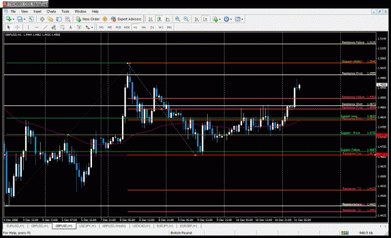Switch chart to Bar Chart mode
The width and height of the screenshot is (391, 238).
point(151,19)
